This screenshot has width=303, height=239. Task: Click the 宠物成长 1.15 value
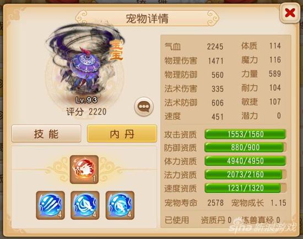[278, 203]
